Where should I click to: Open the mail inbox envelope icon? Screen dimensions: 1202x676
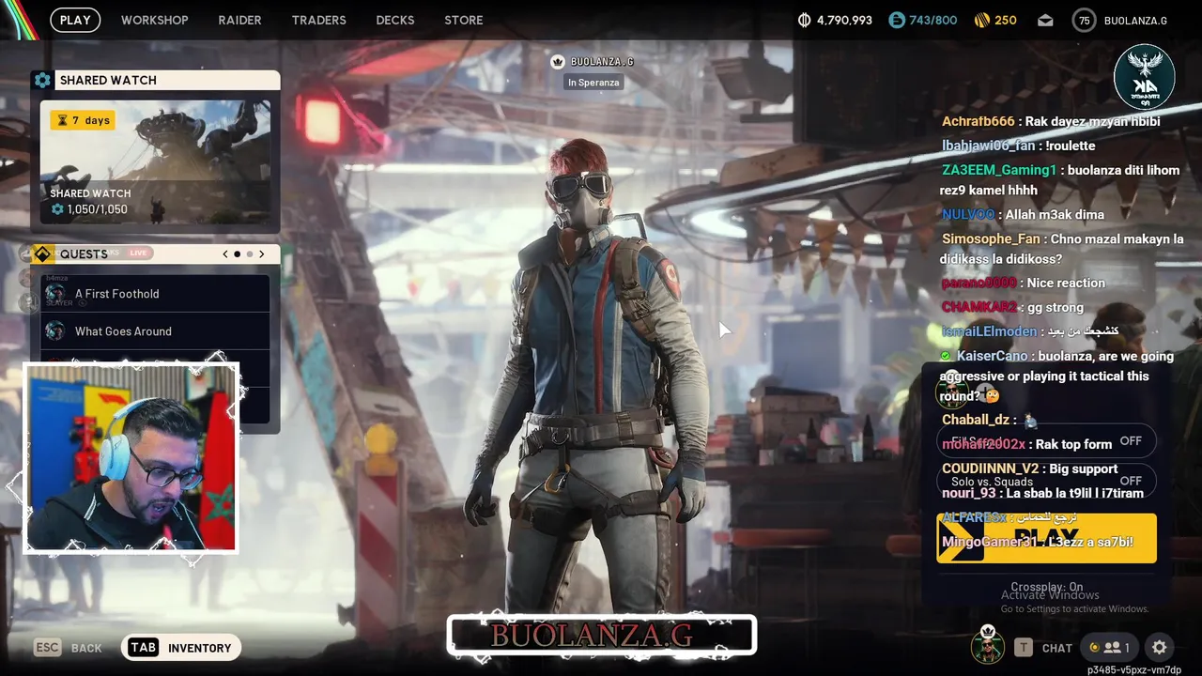pos(1045,21)
